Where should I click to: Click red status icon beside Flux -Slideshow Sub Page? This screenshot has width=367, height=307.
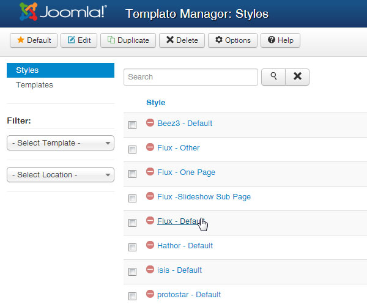[150, 196]
